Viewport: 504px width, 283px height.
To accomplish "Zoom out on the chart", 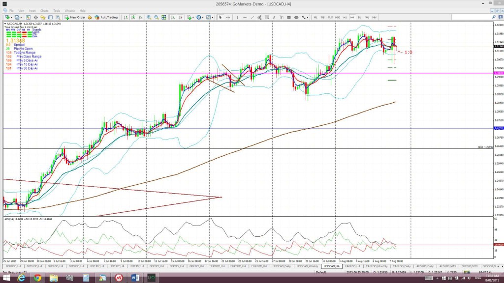I will point(157,17).
